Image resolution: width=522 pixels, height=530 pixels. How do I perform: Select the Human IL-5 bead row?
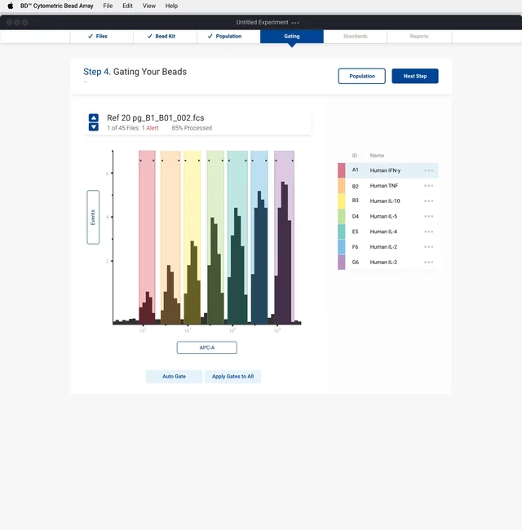coord(388,216)
